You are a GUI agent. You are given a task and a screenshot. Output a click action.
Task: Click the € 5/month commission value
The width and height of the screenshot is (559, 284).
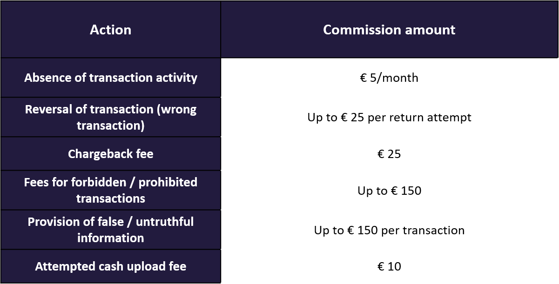389,78
